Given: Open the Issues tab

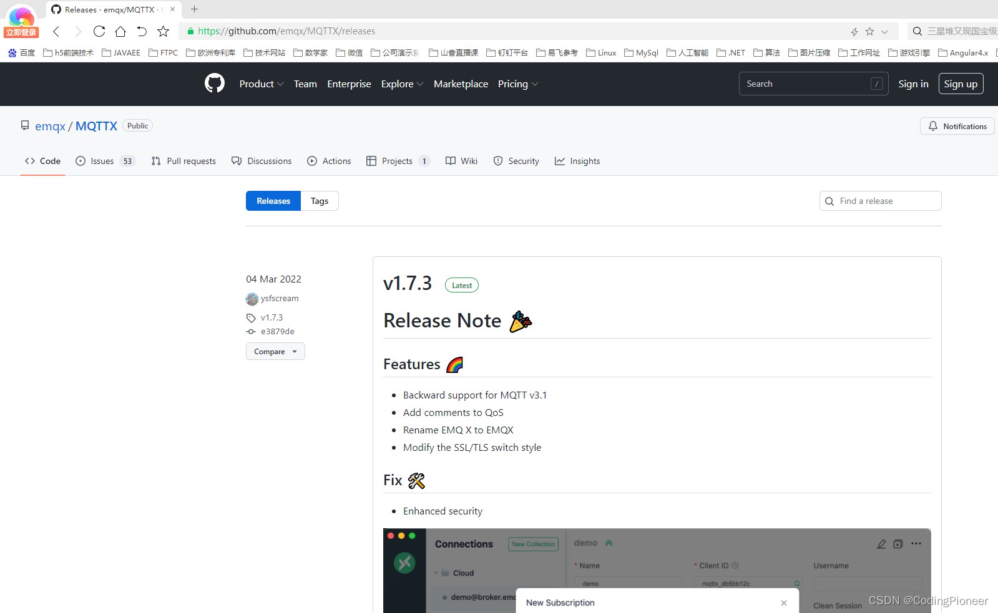Looking at the screenshot, I should tap(105, 161).
